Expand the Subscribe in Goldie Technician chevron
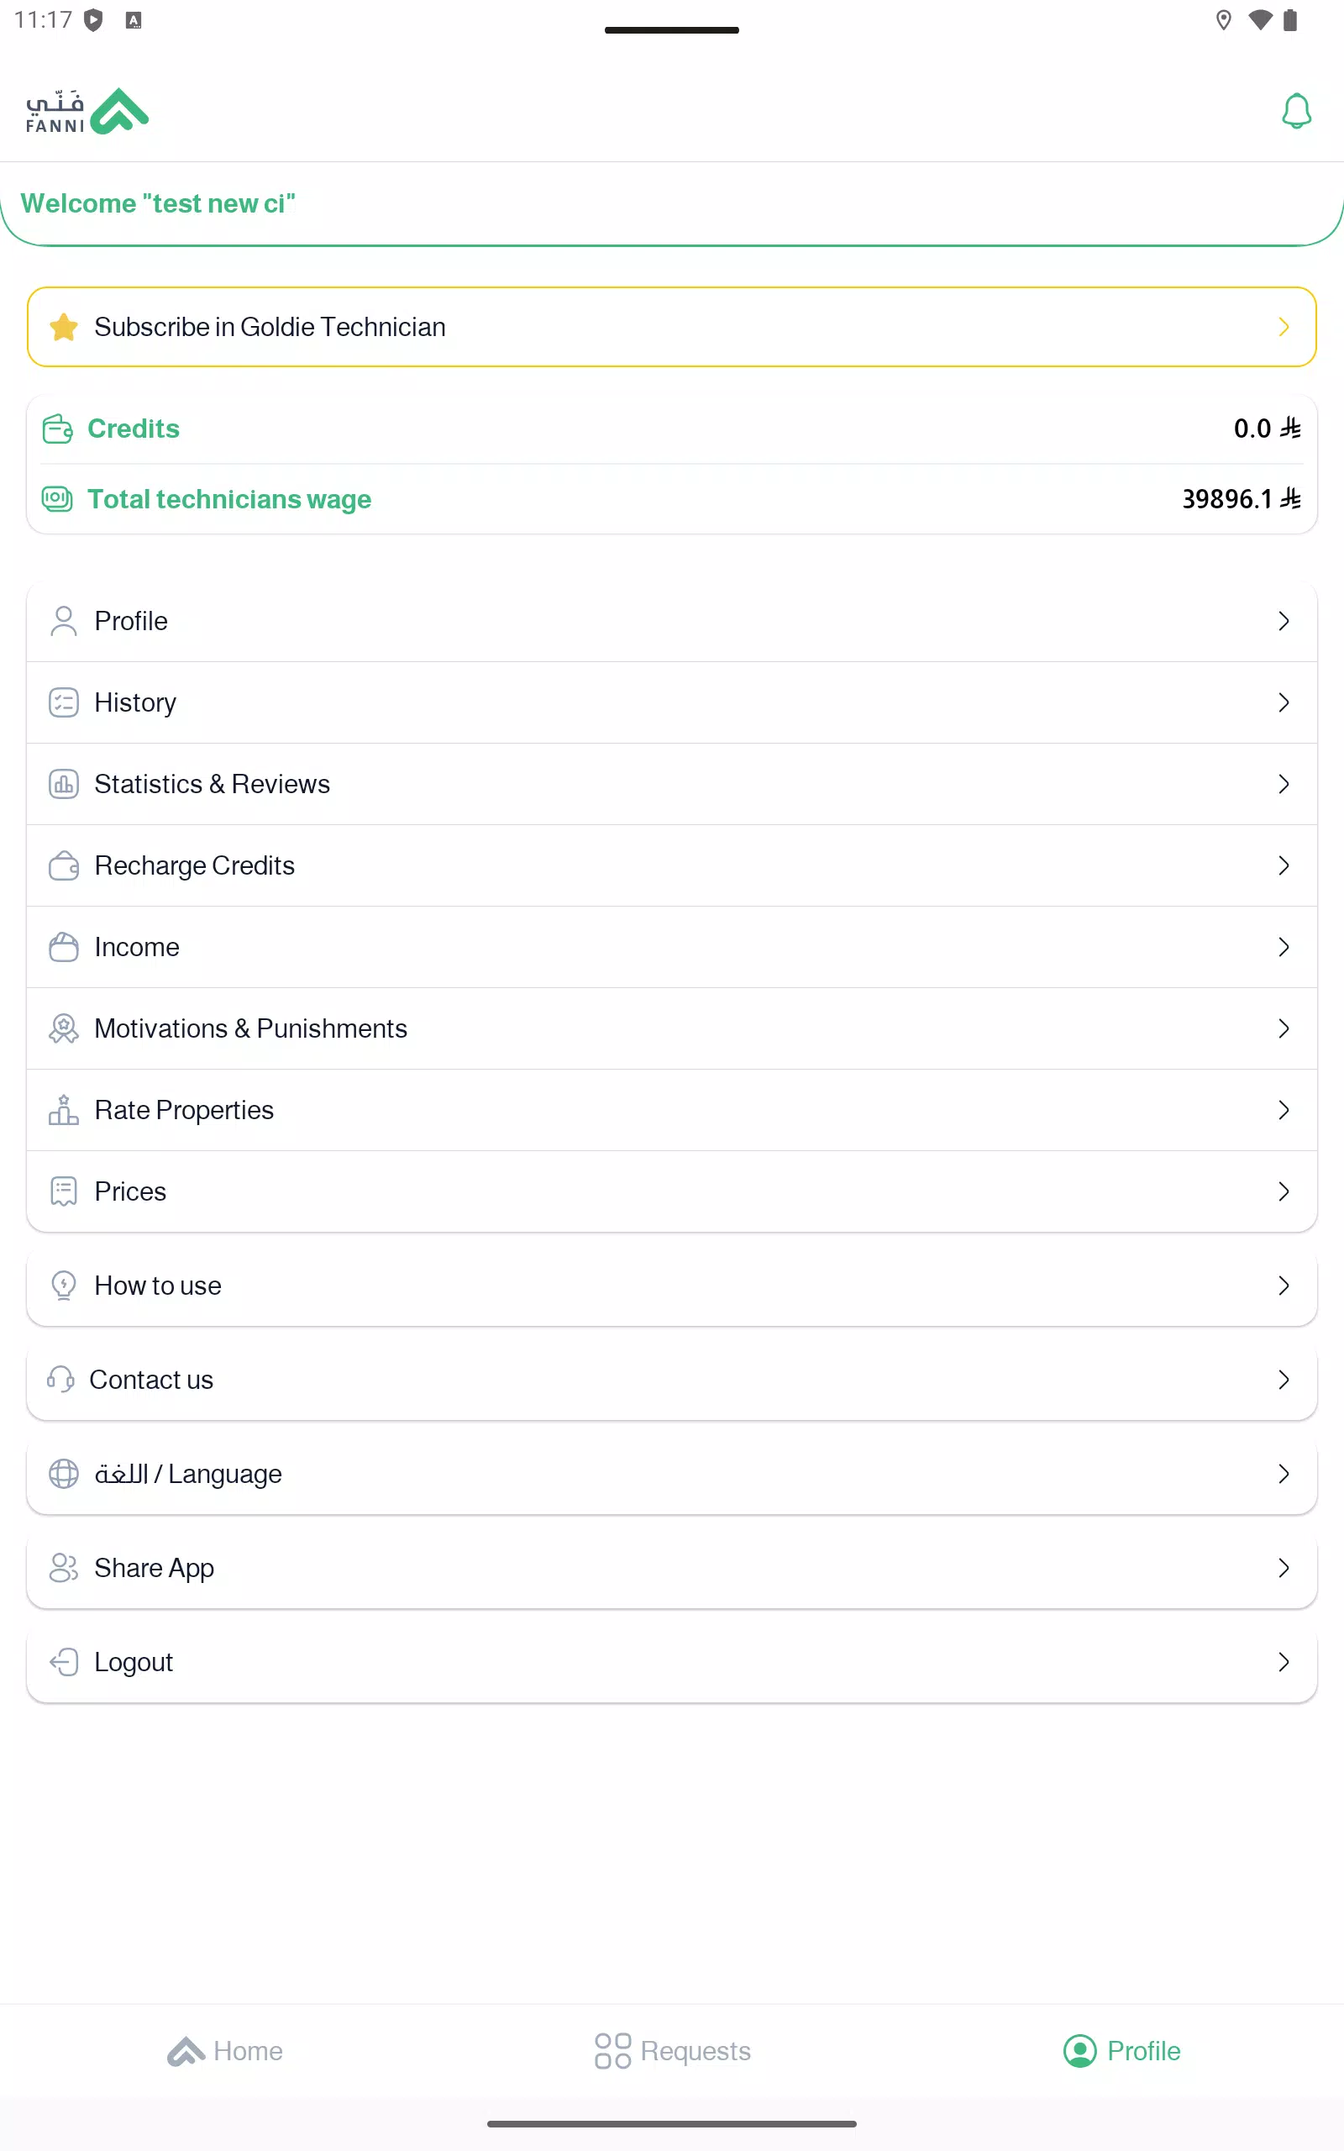The height and width of the screenshot is (2151, 1344). click(x=1284, y=327)
